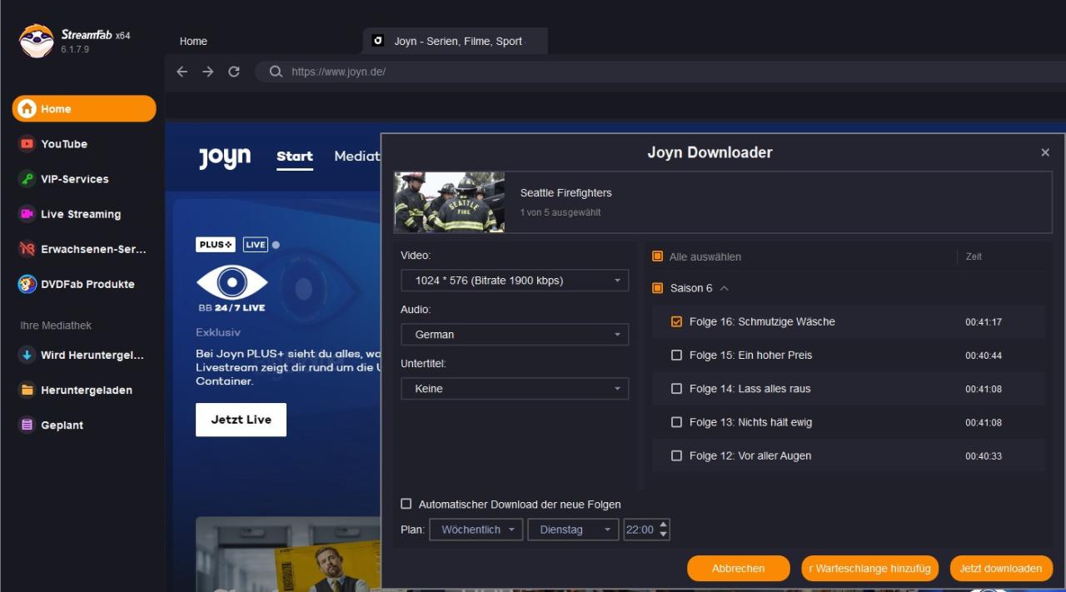Click the Jetzt downloaden button
This screenshot has height=592, width=1066.
tap(1000, 569)
